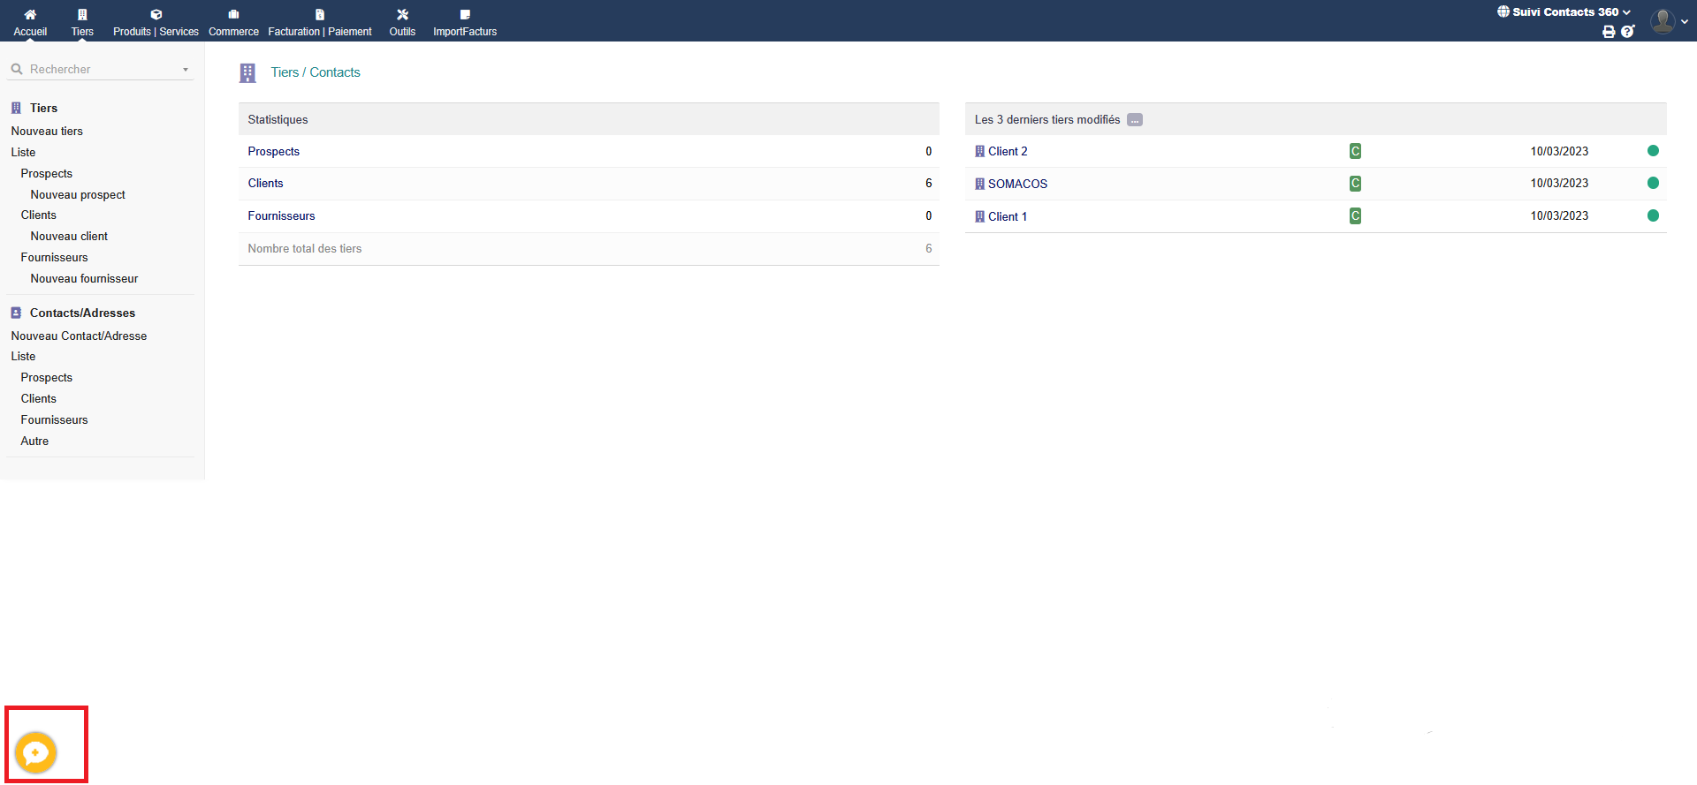Screen dimensions: 1697x785
Task: Click the green C badge for Client 2
Action: [x=1355, y=151]
